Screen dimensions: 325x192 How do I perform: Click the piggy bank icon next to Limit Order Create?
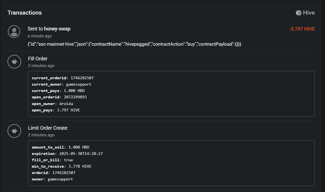click(14, 131)
